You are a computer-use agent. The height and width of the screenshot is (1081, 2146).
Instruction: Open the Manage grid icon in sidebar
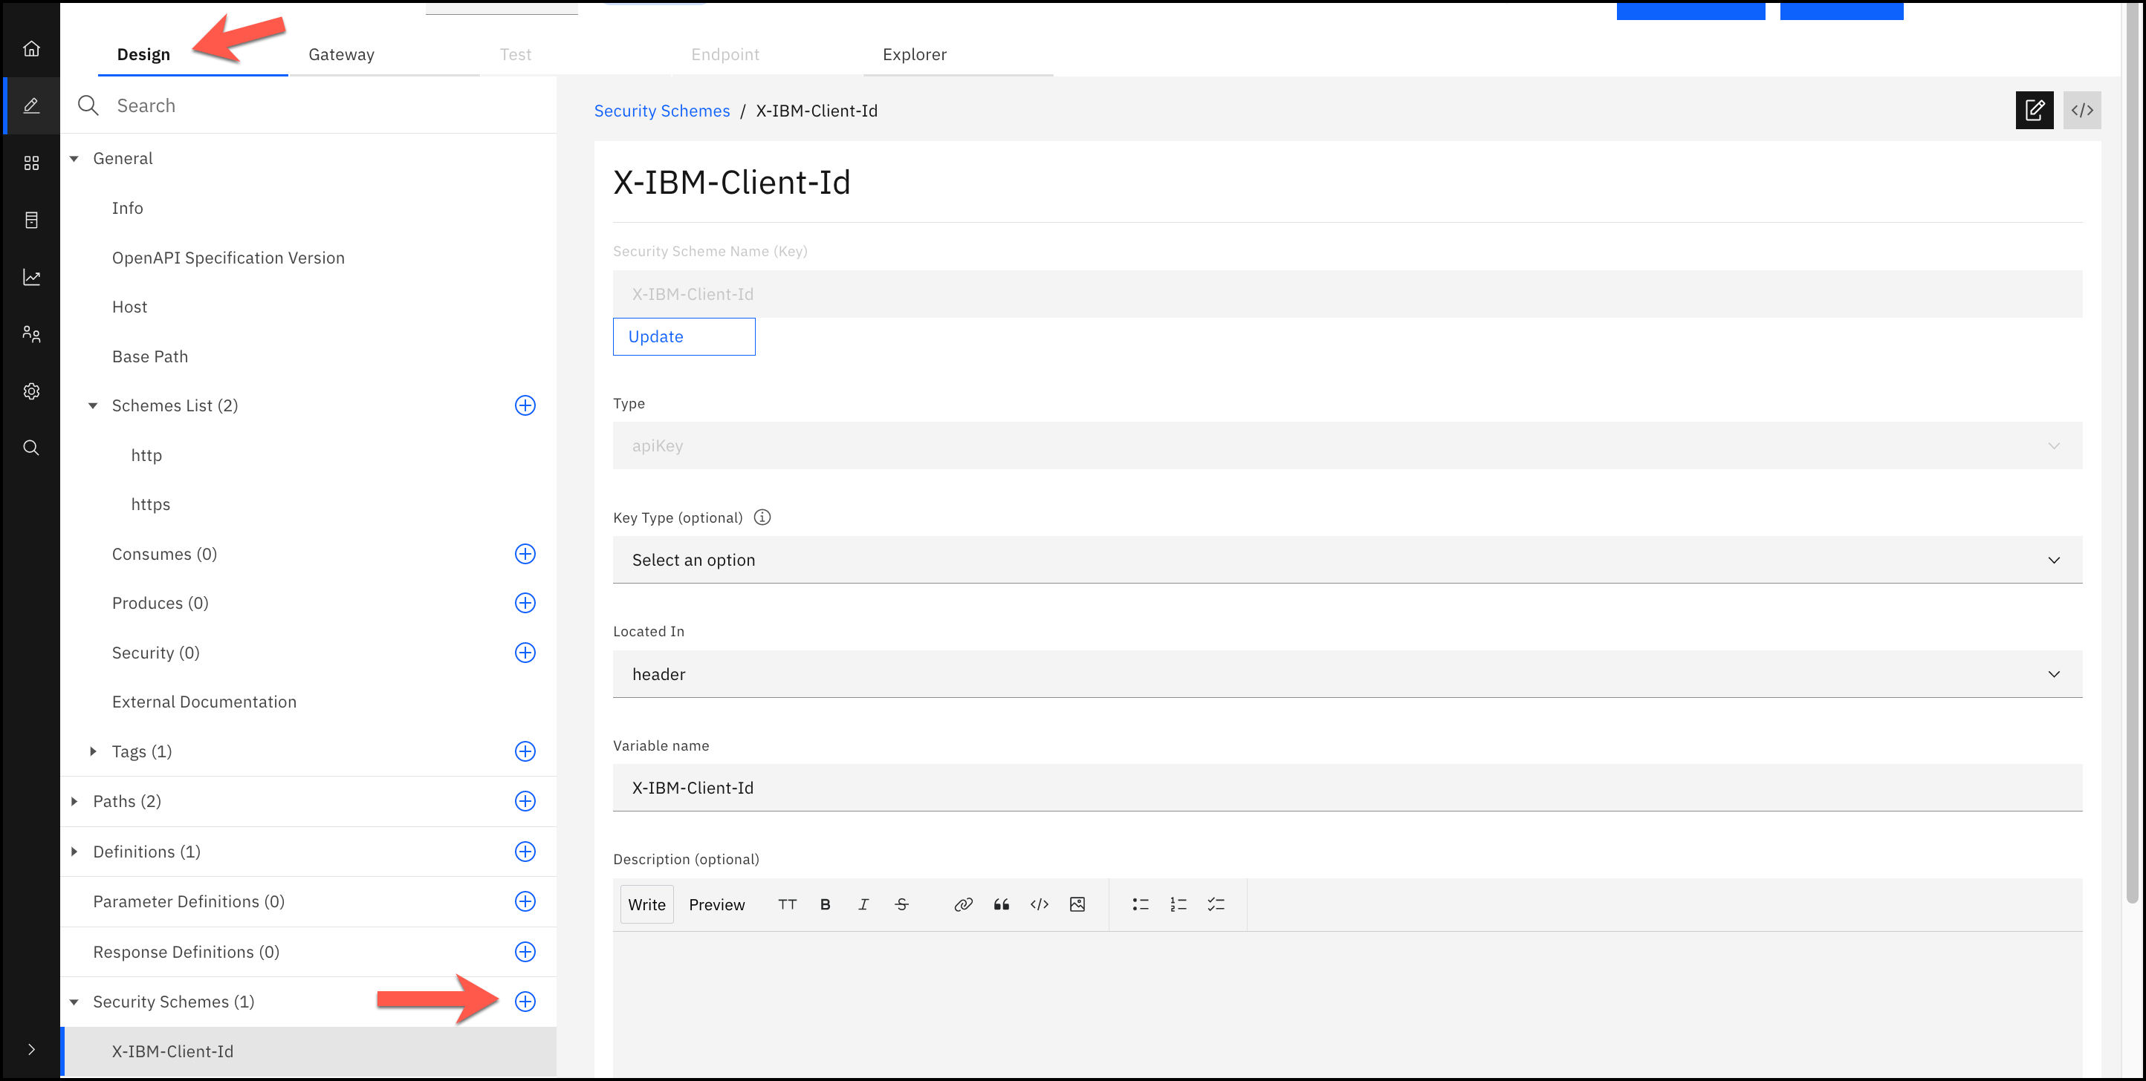pyautogui.click(x=30, y=163)
